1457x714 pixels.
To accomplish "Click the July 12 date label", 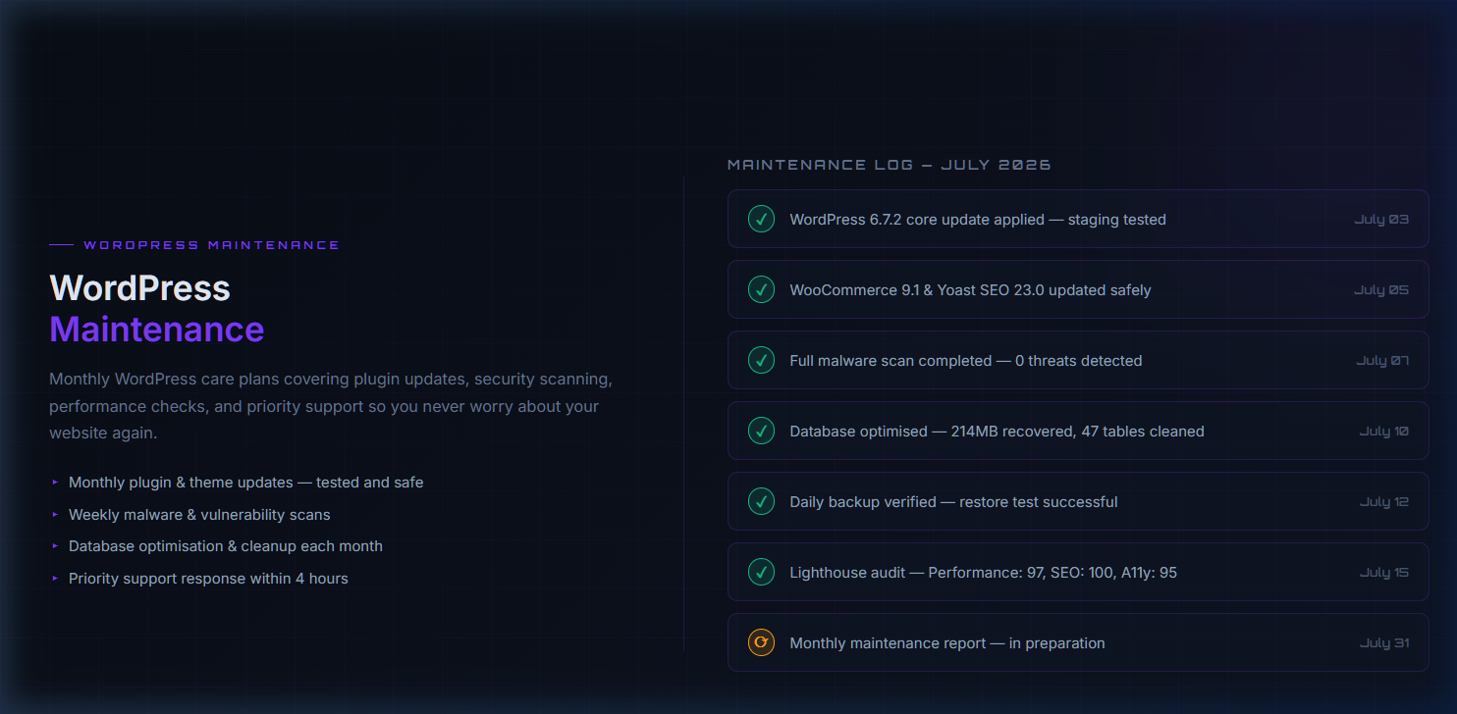I will pyautogui.click(x=1384, y=501).
